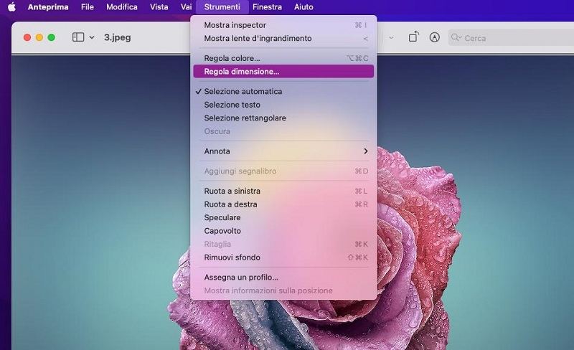Click the rotate image toolbar icon
574x350 pixels.
coord(413,37)
